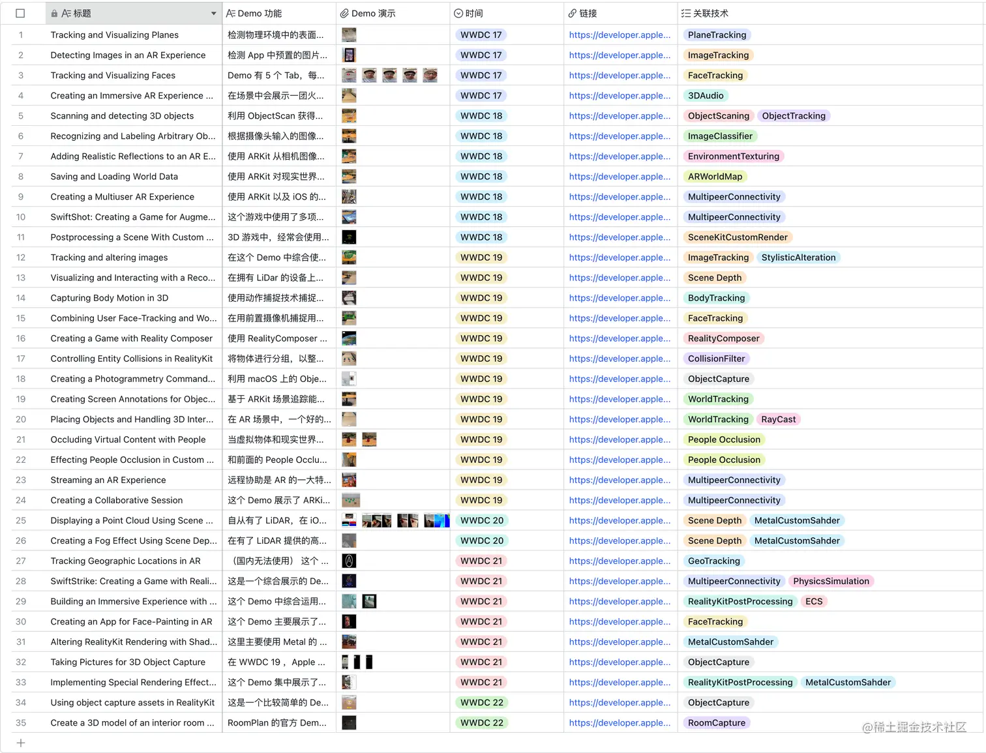Click the RealityComposer tag
The width and height of the screenshot is (986, 753).
723,338
